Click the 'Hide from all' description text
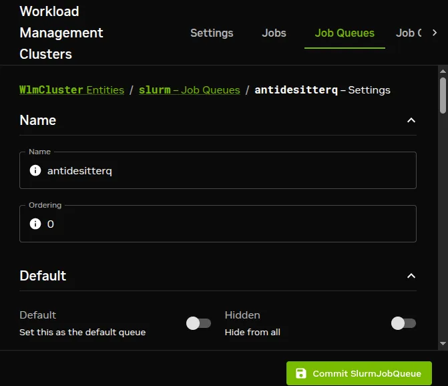The height and width of the screenshot is (386, 448). click(x=252, y=333)
